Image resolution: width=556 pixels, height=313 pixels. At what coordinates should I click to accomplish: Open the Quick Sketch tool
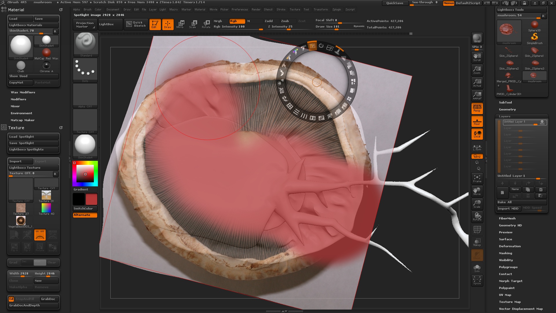click(x=136, y=24)
